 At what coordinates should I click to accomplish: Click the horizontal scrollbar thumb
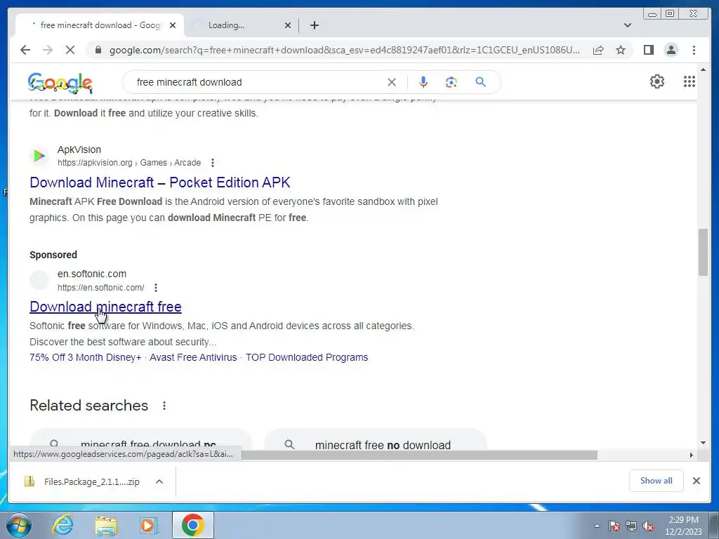tap(419, 455)
